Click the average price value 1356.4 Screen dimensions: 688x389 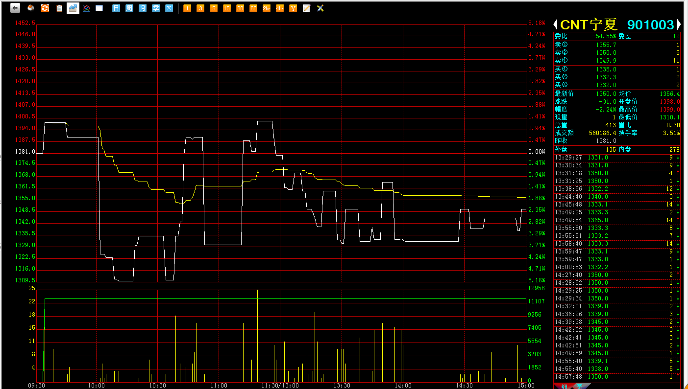tap(670, 93)
